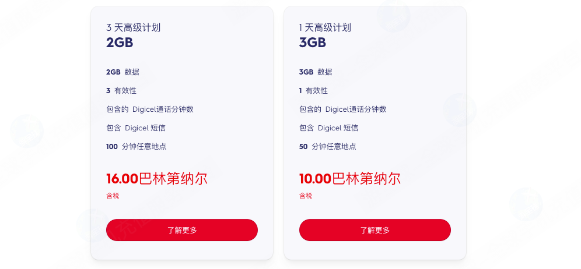Select the 1 天高级计划 plan title
This screenshot has height=269, width=581.
[x=325, y=27]
